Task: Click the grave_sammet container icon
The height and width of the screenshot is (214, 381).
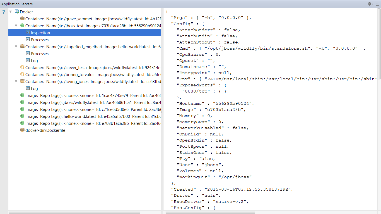Action: pos(22,19)
